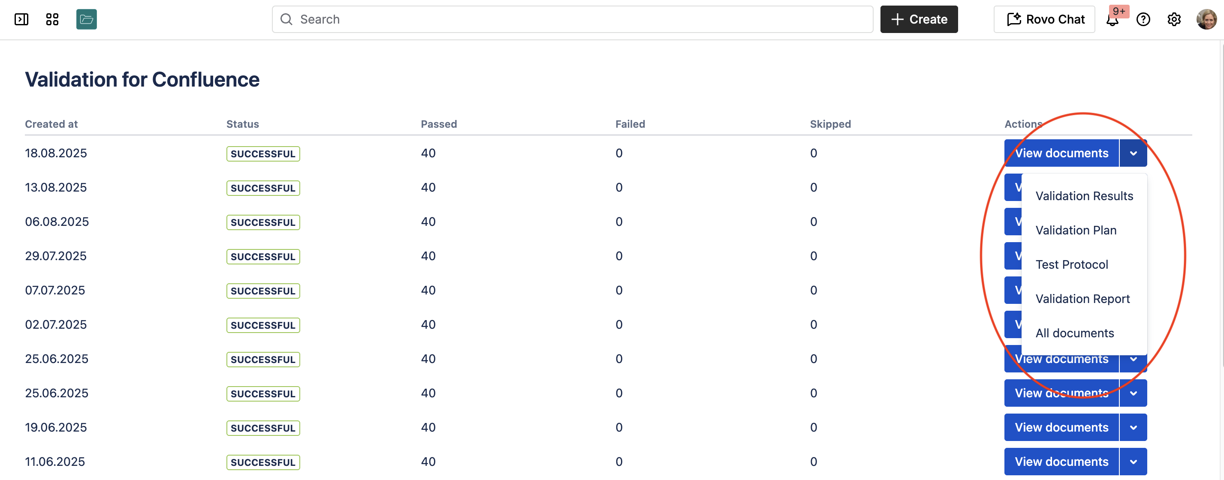Click the date 19.06.2025
This screenshot has width=1224, height=480.
(x=56, y=427)
